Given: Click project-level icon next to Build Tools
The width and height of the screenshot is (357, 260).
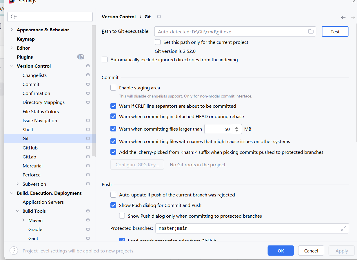Looking at the screenshot, I should (88, 211).
